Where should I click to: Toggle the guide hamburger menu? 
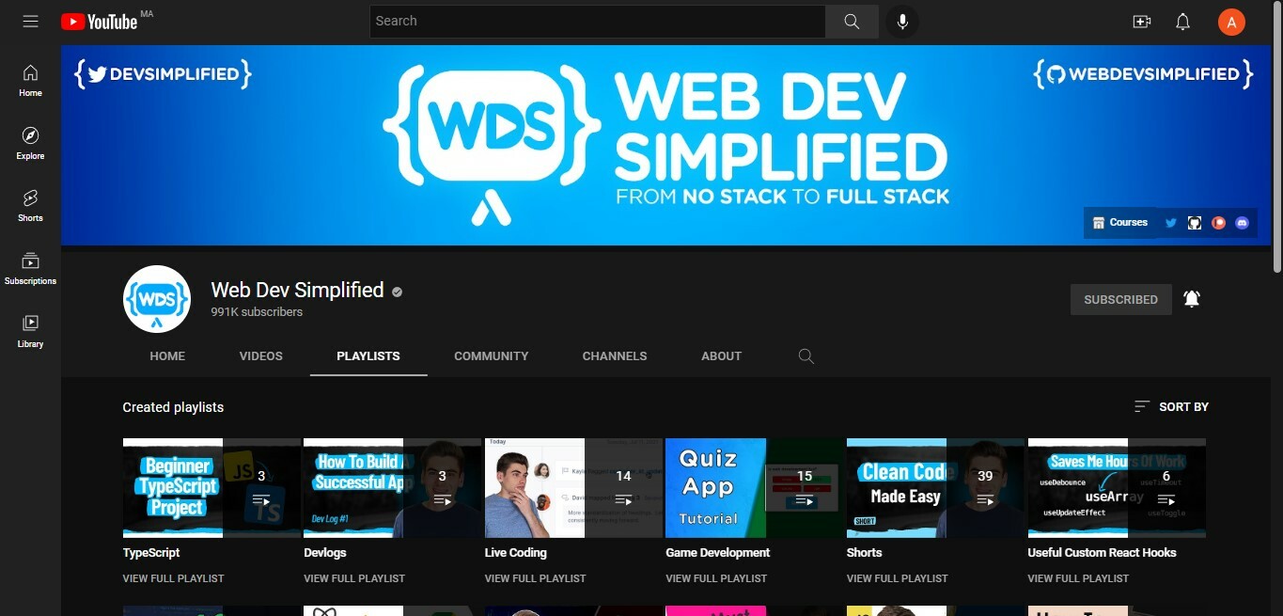click(30, 21)
